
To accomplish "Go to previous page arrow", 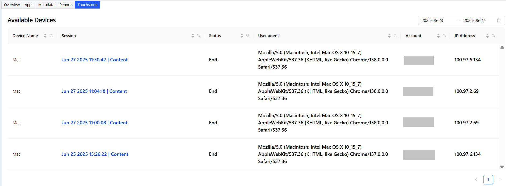I will pos(476,180).
